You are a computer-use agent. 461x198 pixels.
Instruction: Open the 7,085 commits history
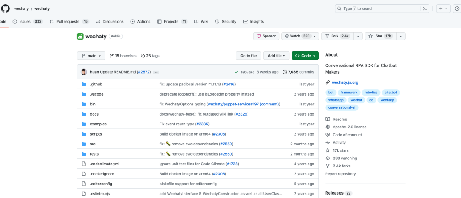[x=298, y=72]
